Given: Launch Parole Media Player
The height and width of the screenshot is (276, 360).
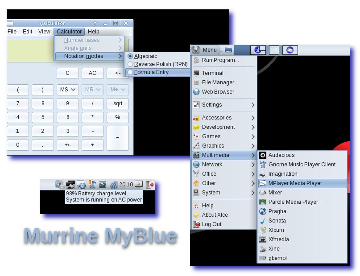Looking at the screenshot, I should click(302, 202).
